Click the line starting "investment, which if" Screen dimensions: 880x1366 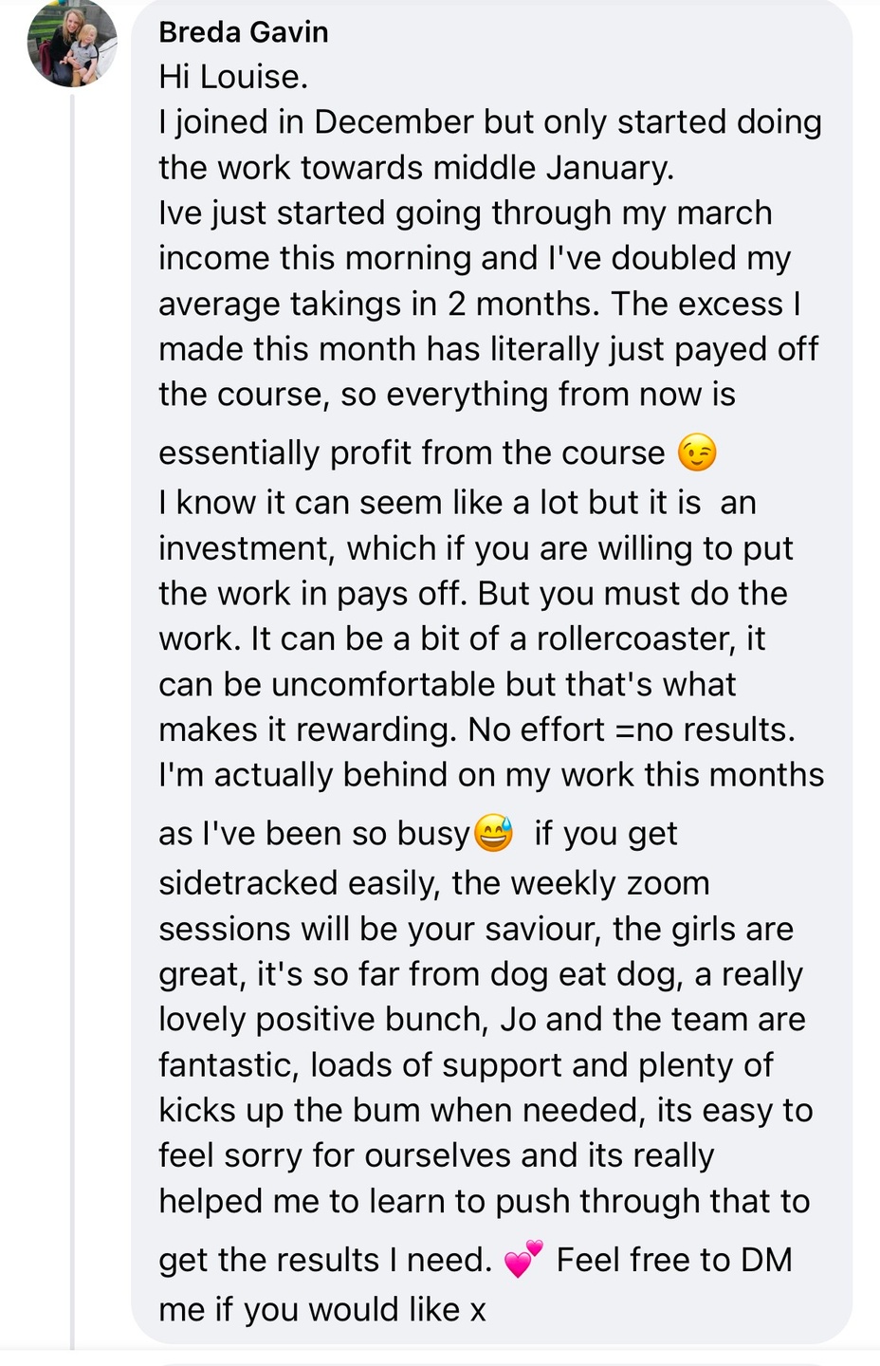pos(475,548)
